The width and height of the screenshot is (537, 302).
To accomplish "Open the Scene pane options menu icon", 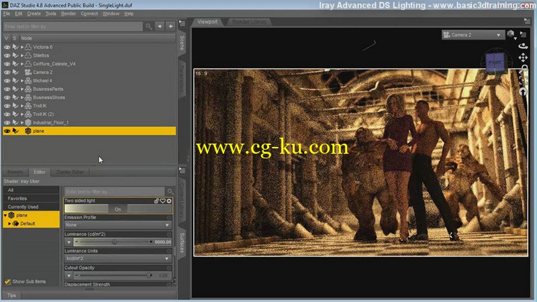I will 182,23.
